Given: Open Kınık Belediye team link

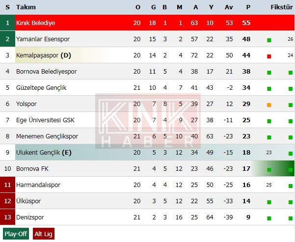Looking at the screenshot, I should click(x=35, y=23).
